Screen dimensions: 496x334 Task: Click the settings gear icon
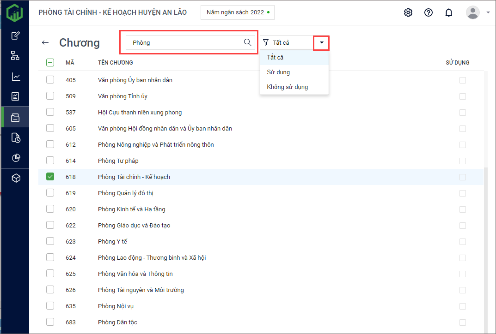pos(408,12)
